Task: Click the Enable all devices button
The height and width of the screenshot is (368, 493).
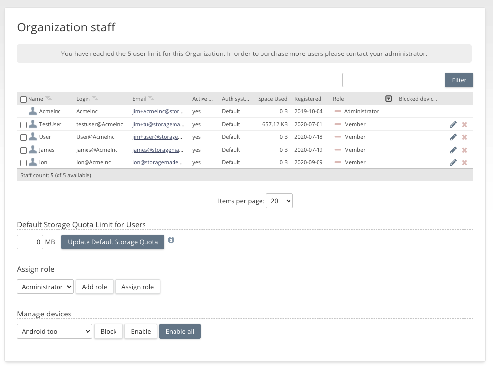Action: coord(179,332)
